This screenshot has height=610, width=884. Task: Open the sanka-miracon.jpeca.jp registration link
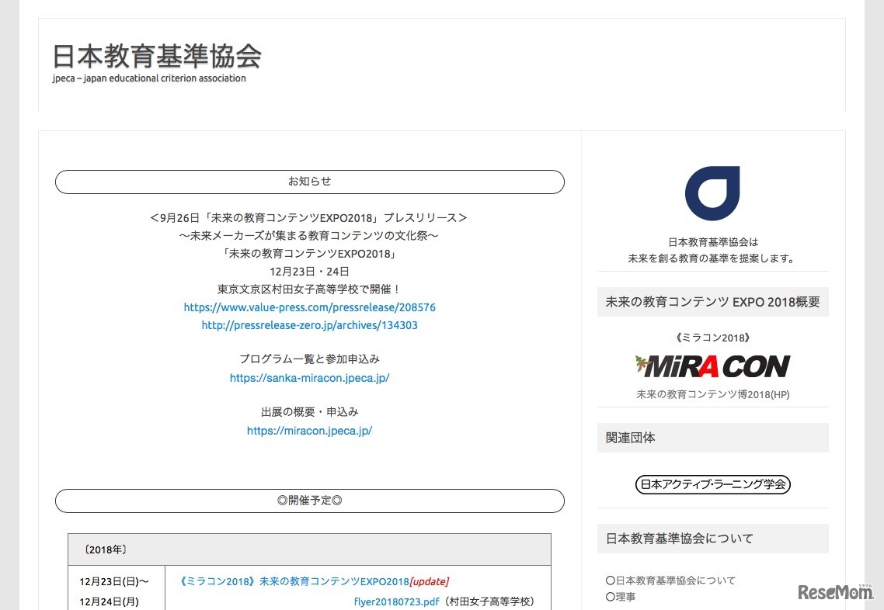[x=309, y=378]
